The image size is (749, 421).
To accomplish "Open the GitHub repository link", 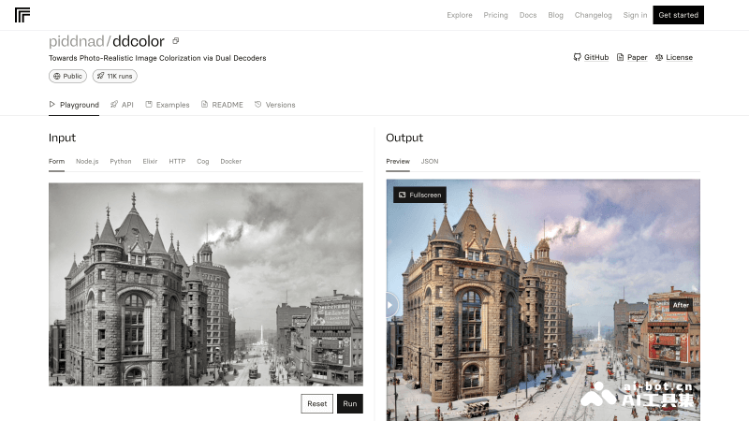I will click(x=591, y=57).
